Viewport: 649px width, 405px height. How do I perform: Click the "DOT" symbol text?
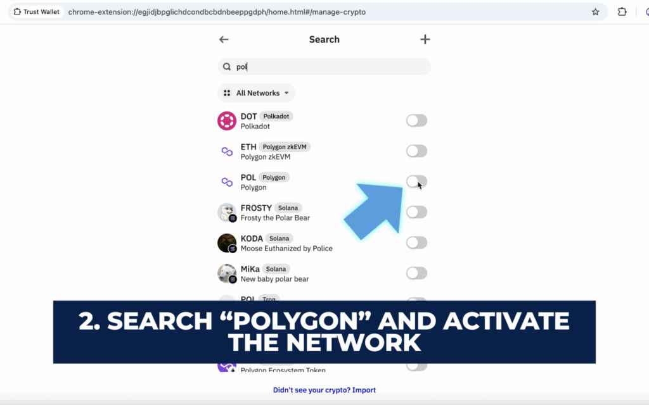point(248,116)
